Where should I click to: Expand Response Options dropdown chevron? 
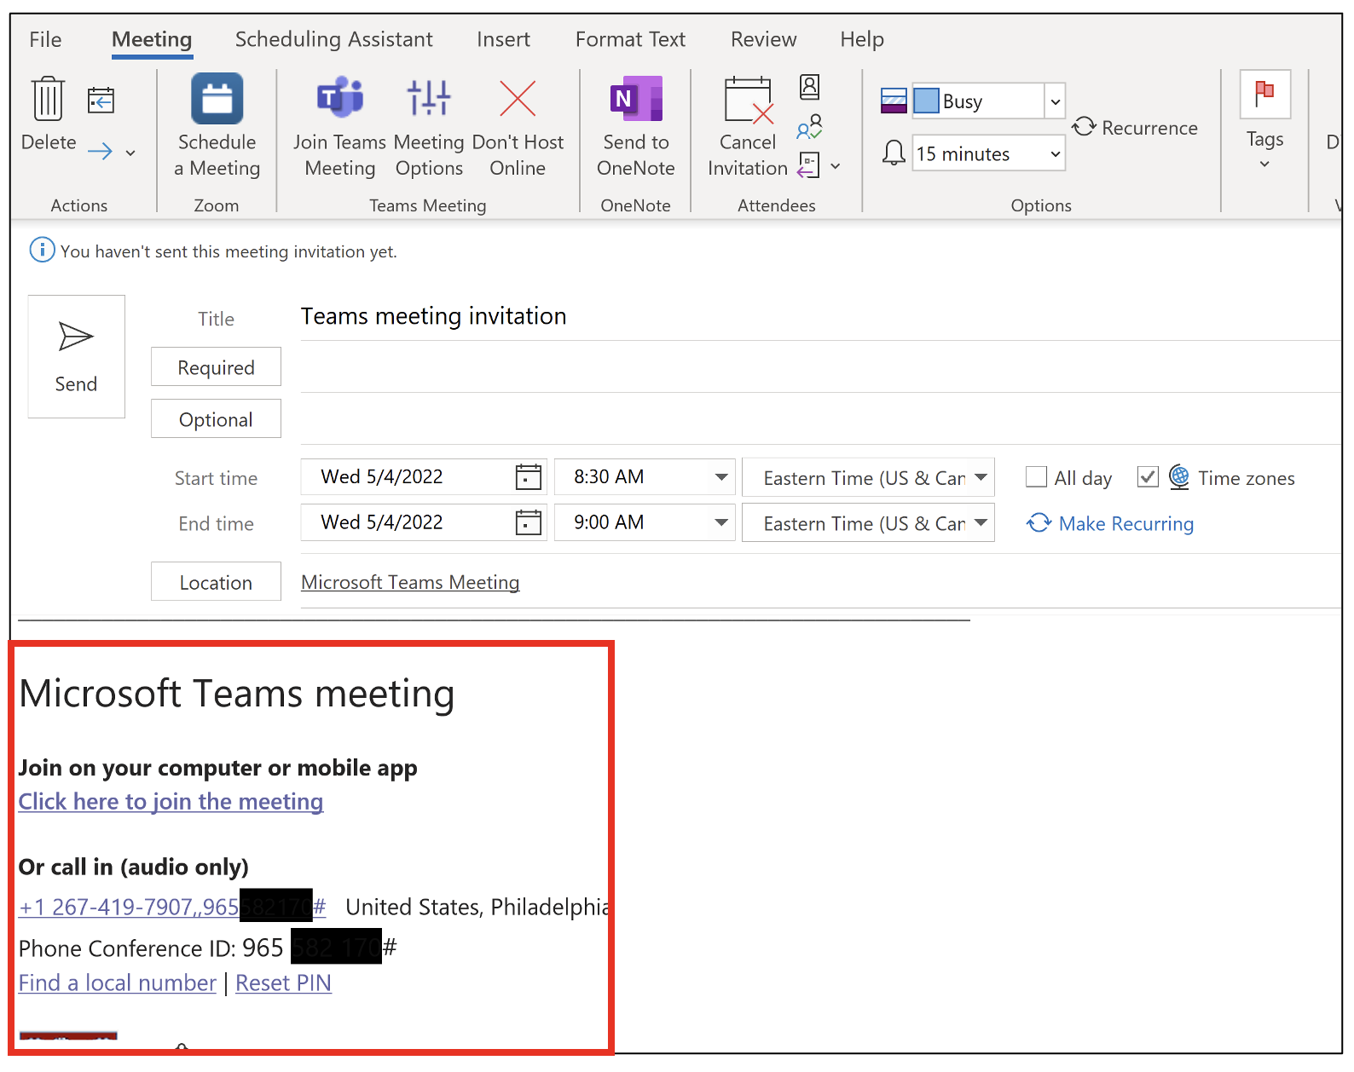pyautogui.click(x=836, y=166)
